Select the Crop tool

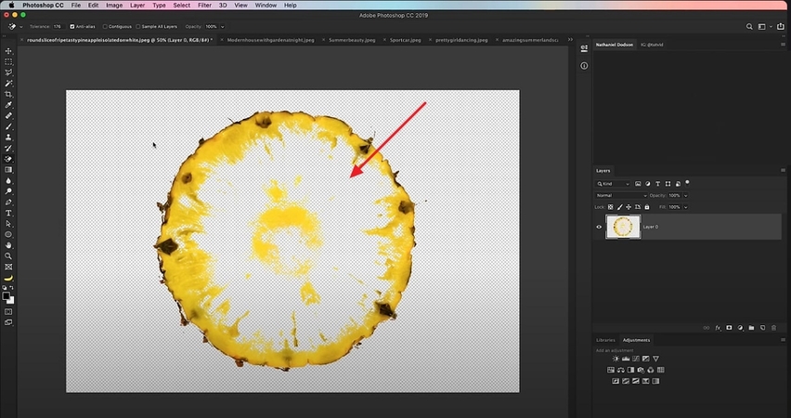8,95
